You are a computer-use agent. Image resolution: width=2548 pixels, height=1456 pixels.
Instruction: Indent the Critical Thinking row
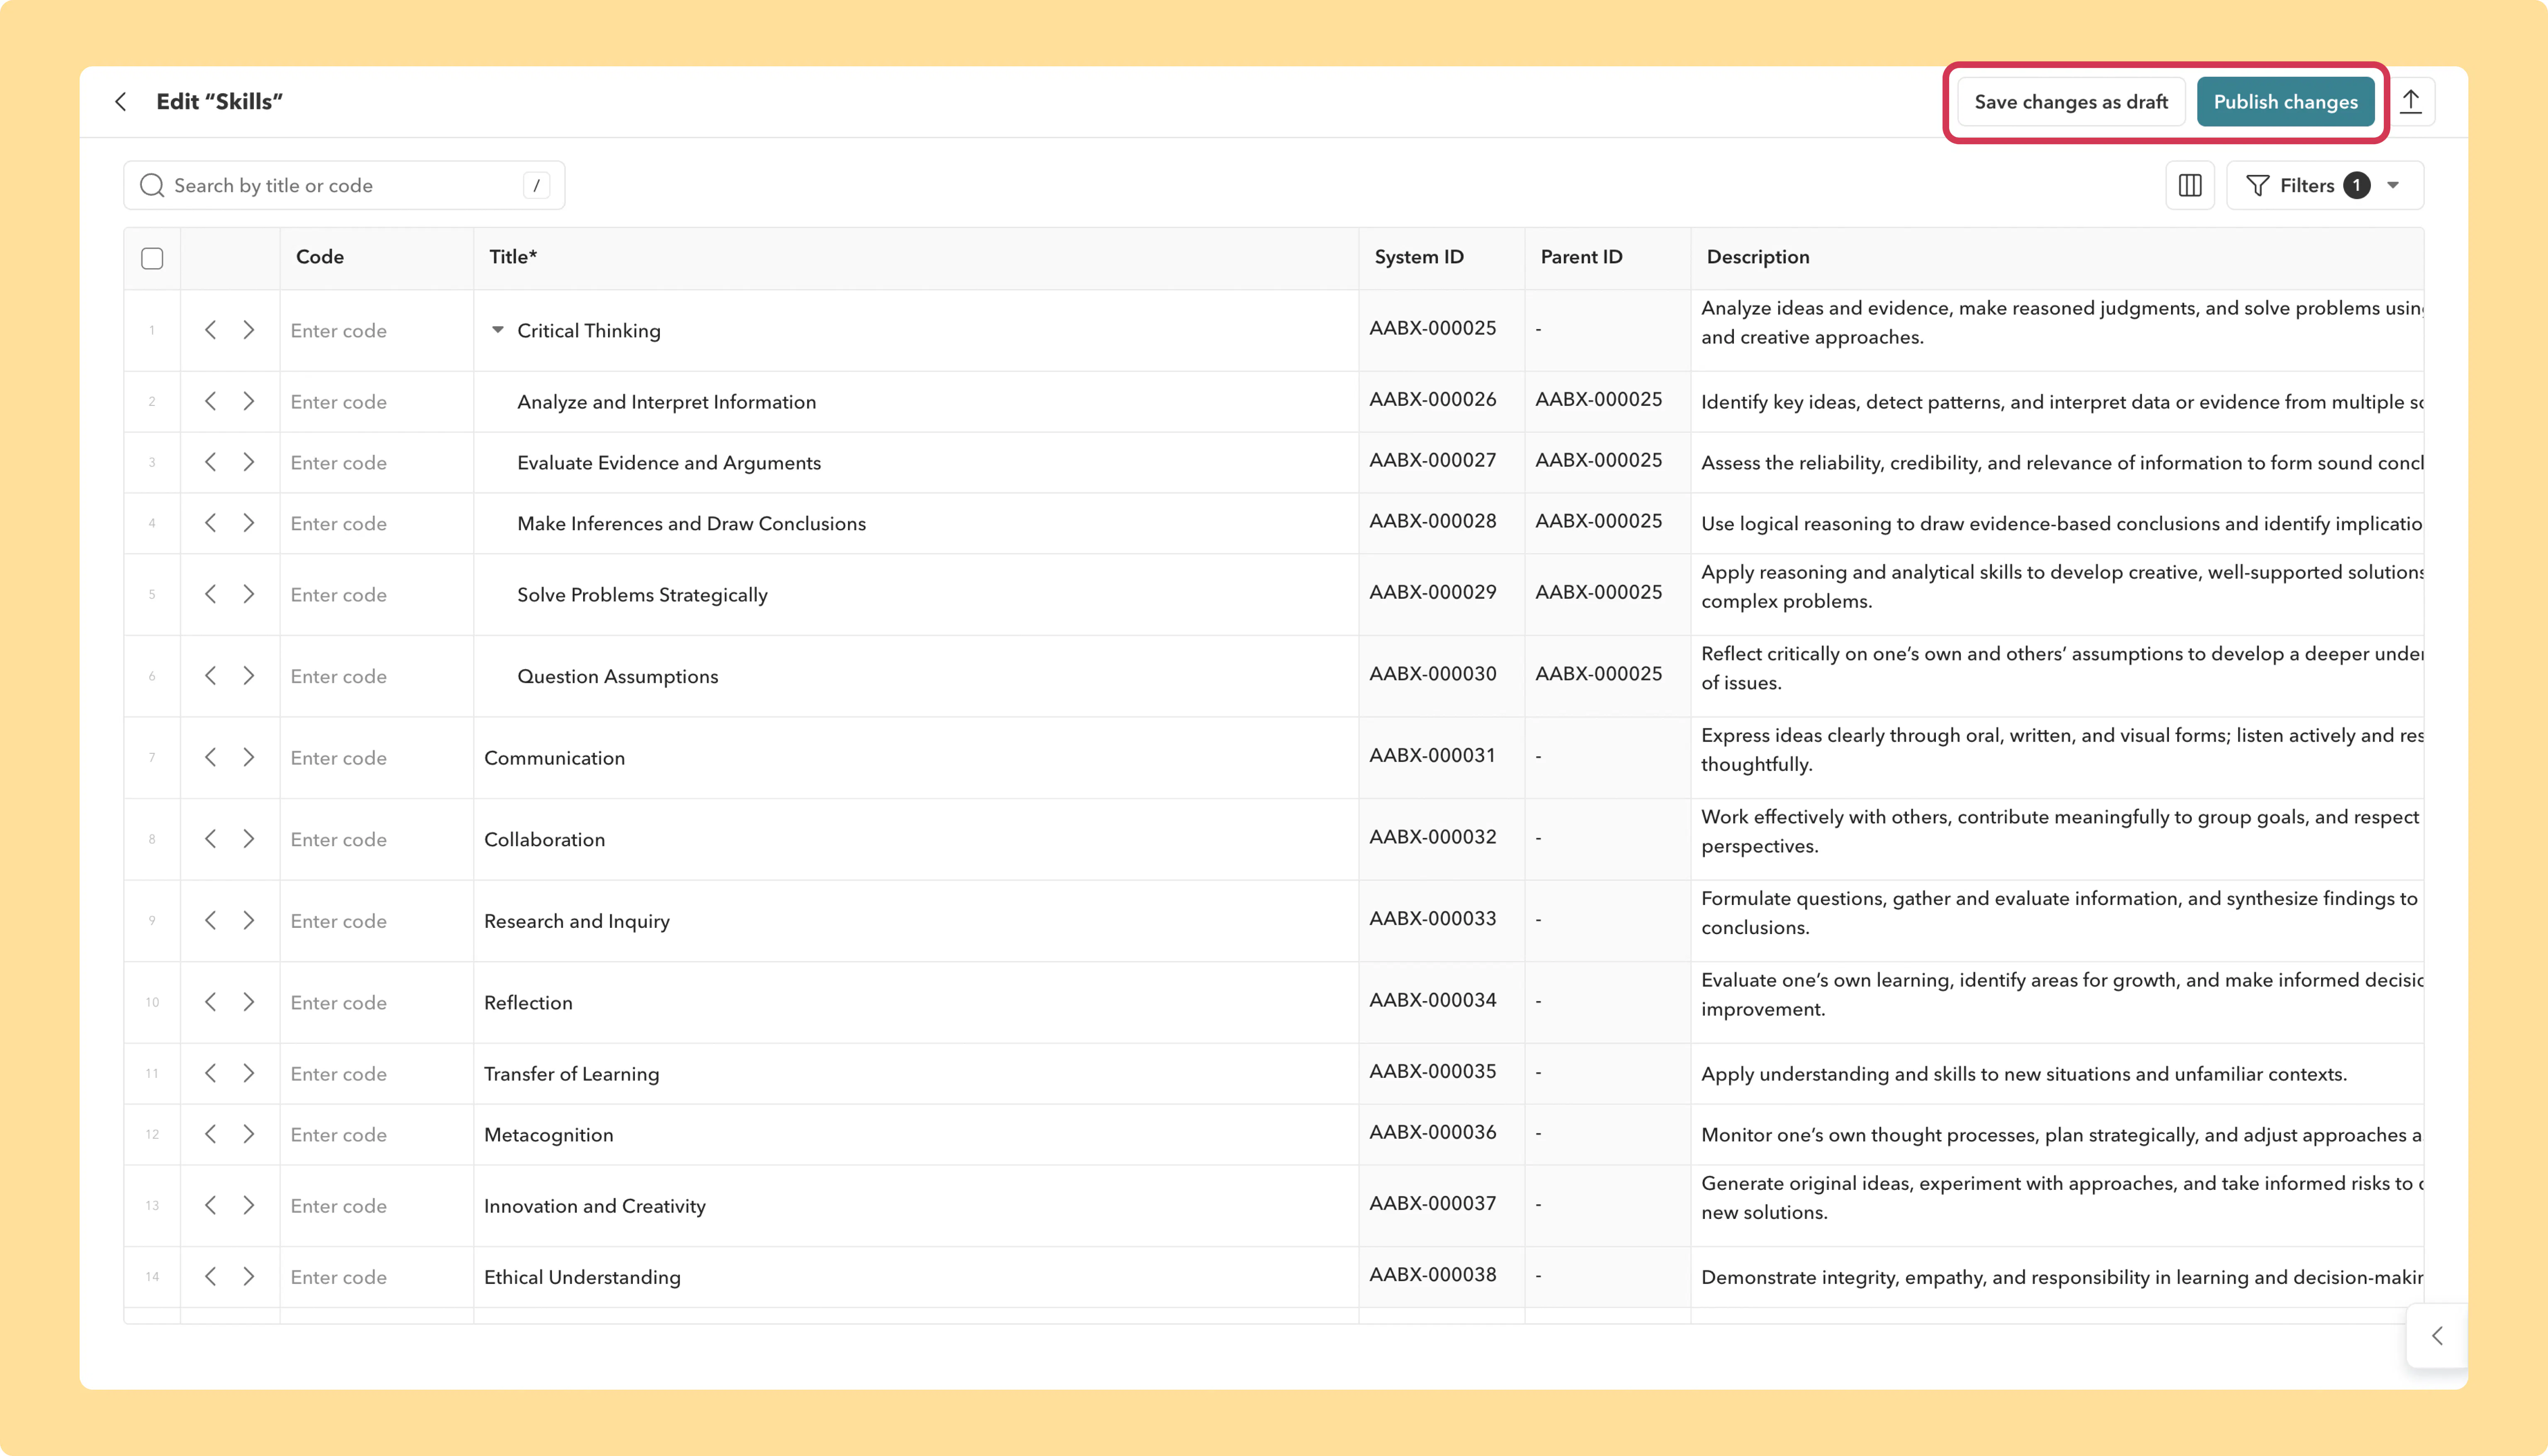(249, 330)
